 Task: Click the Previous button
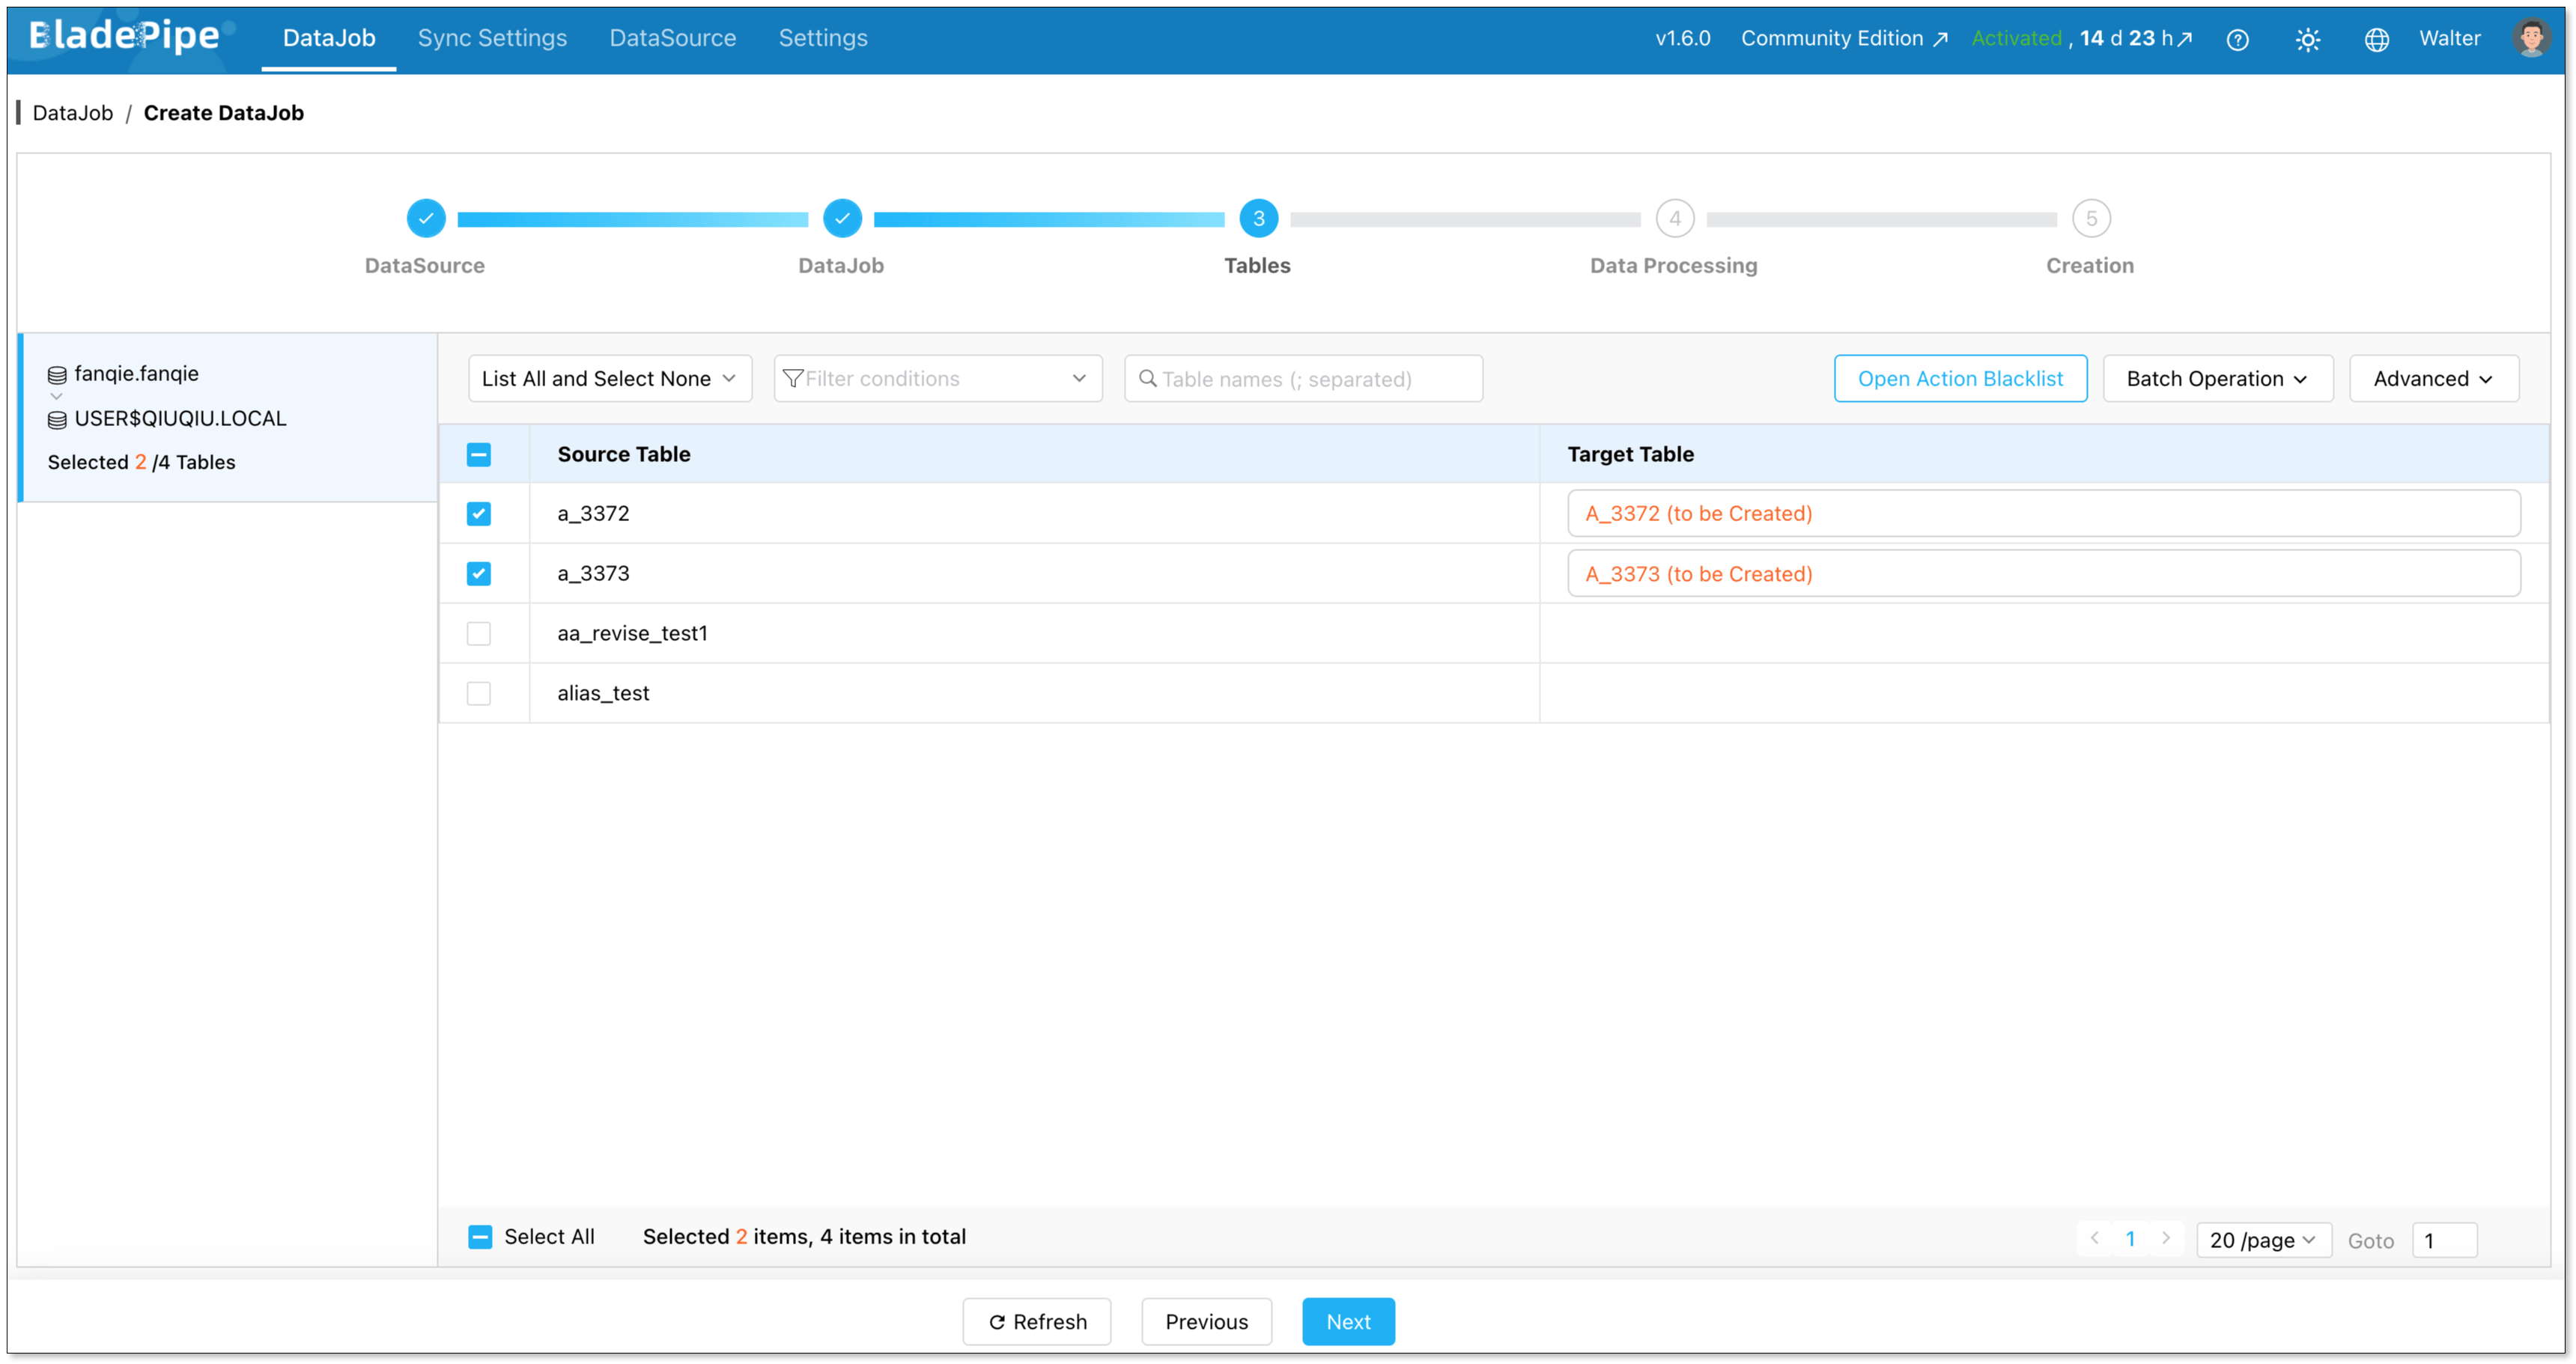point(1206,1321)
